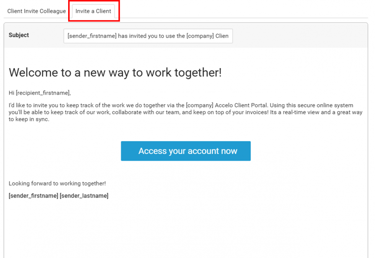The image size is (375, 258).
Task: Click the 'Welcome to a new way' heading
Action: click(x=115, y=73)
